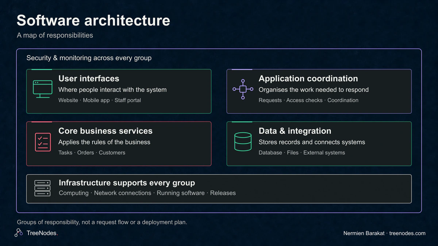Viewport: 438px width, 246px height.
Task: Click "Organises the work needed to respond"
Action: click(x=314, y=90)
